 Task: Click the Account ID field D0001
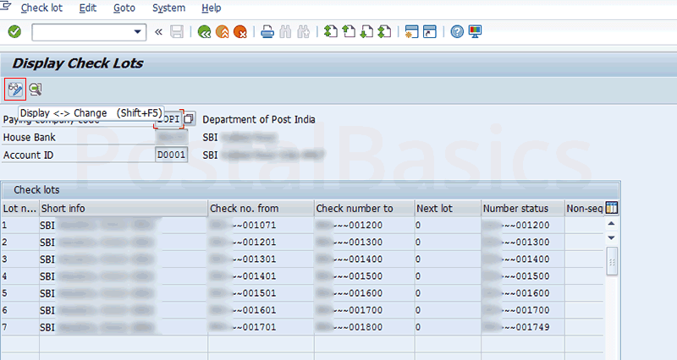[172, 155]
